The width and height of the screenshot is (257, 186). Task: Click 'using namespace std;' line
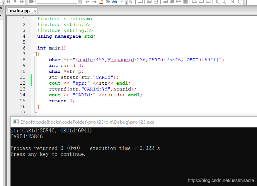[66, 36]
